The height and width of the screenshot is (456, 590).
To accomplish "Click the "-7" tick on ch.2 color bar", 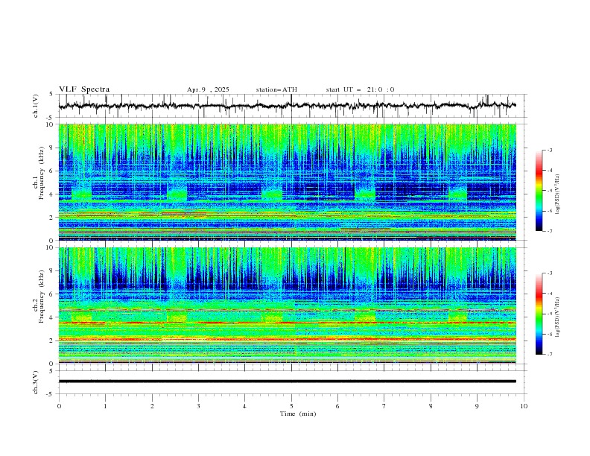I will (549, 355).
